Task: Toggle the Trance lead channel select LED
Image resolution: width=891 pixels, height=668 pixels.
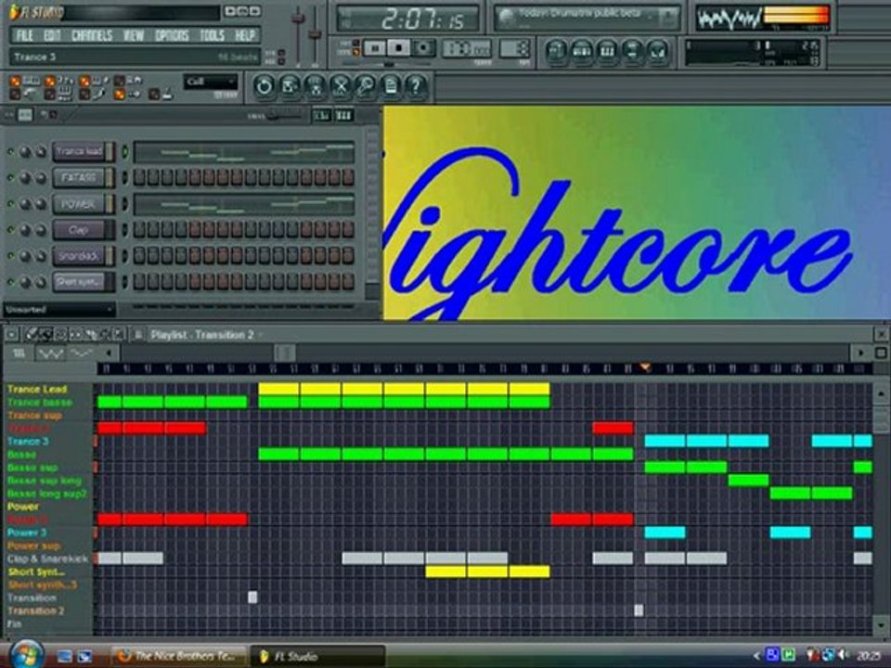Action: pos(125,151)
